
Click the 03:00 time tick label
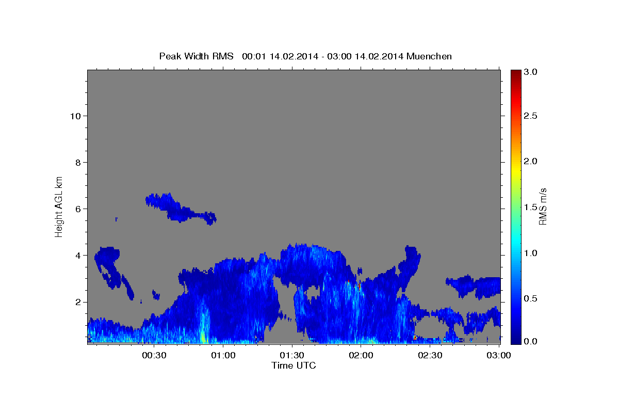[499, 355]
